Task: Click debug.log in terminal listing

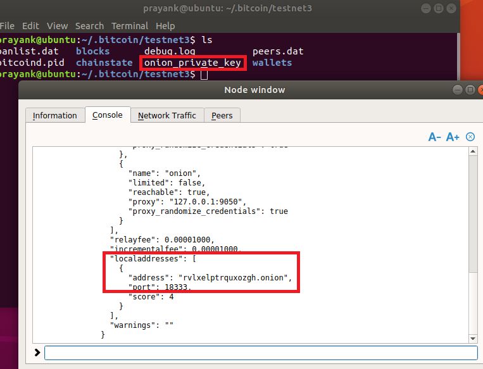Action: pos(170,51)
